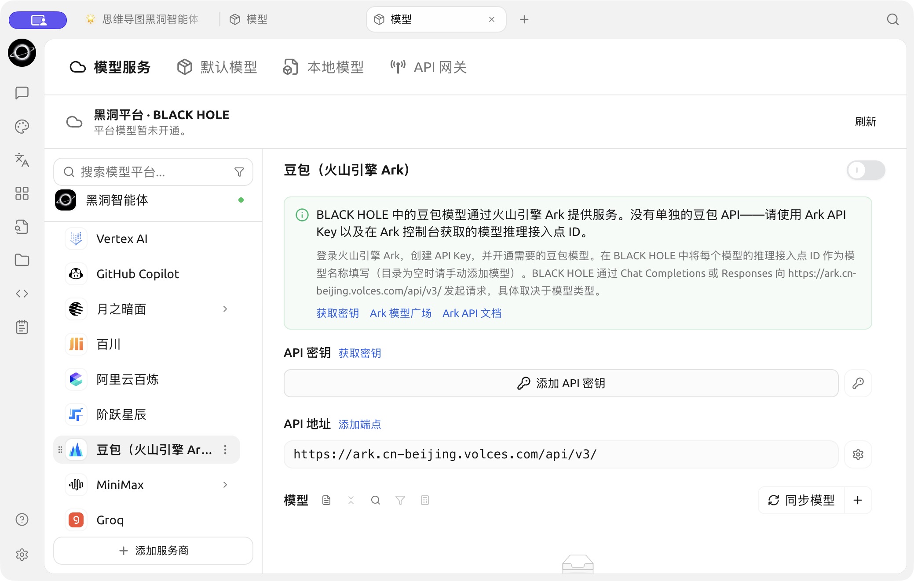Toggle the 豆包 provider enable switch
Image resolution: width=914 pixels, height=581 pixels.
866,170
